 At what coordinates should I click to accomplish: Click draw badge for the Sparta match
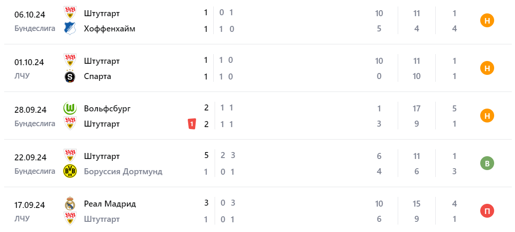(487, 68)
